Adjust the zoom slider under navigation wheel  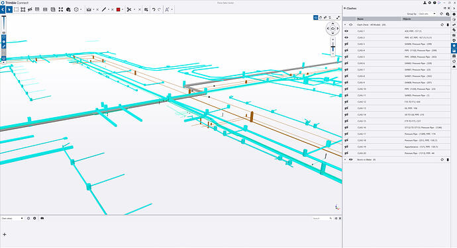click(333, 46)
